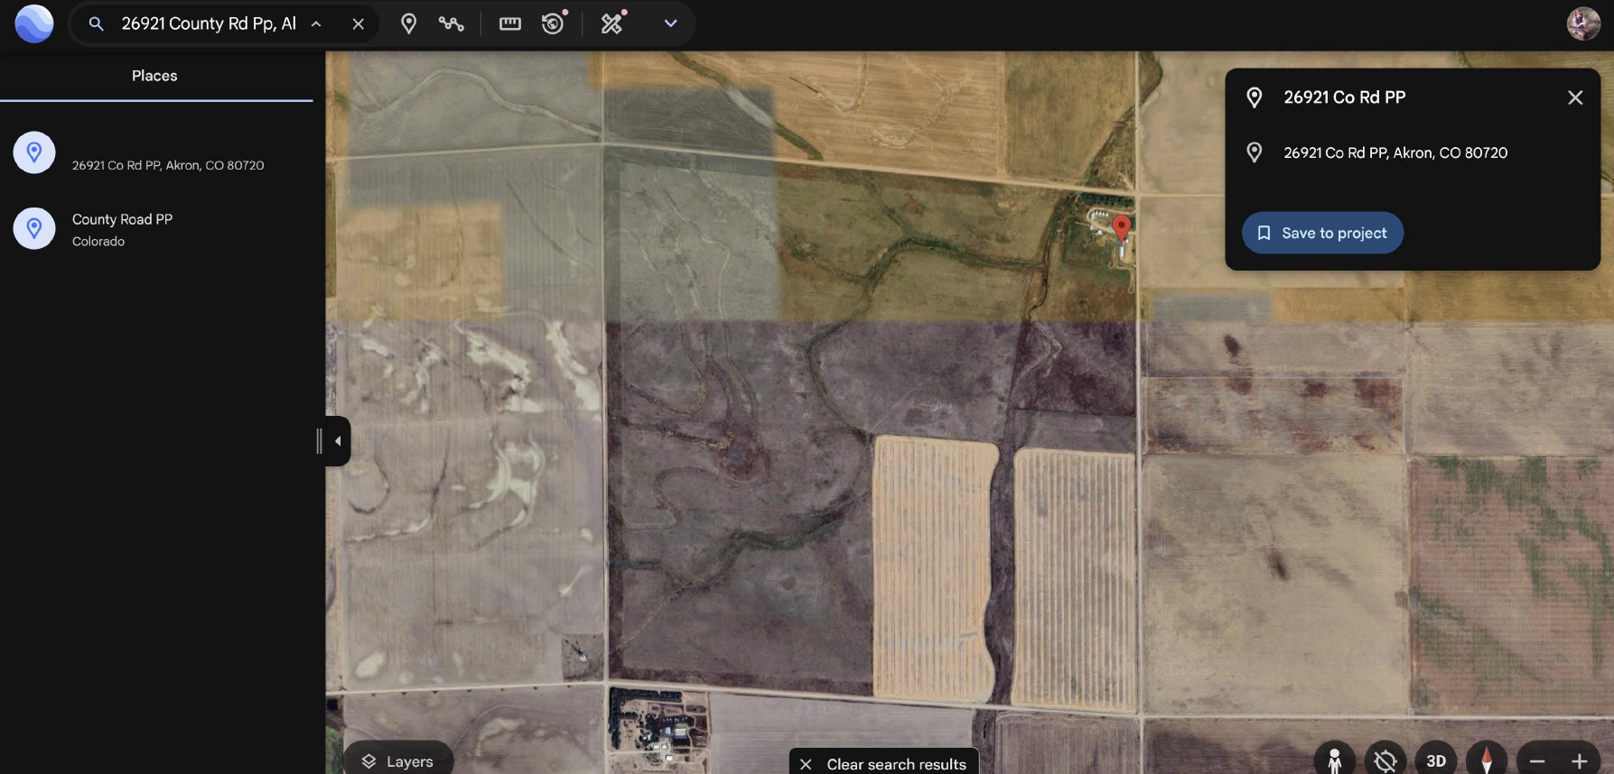Expand the toolbar overflow chevron
This screenshot has height=774, width=1614.
pos(670,23)
